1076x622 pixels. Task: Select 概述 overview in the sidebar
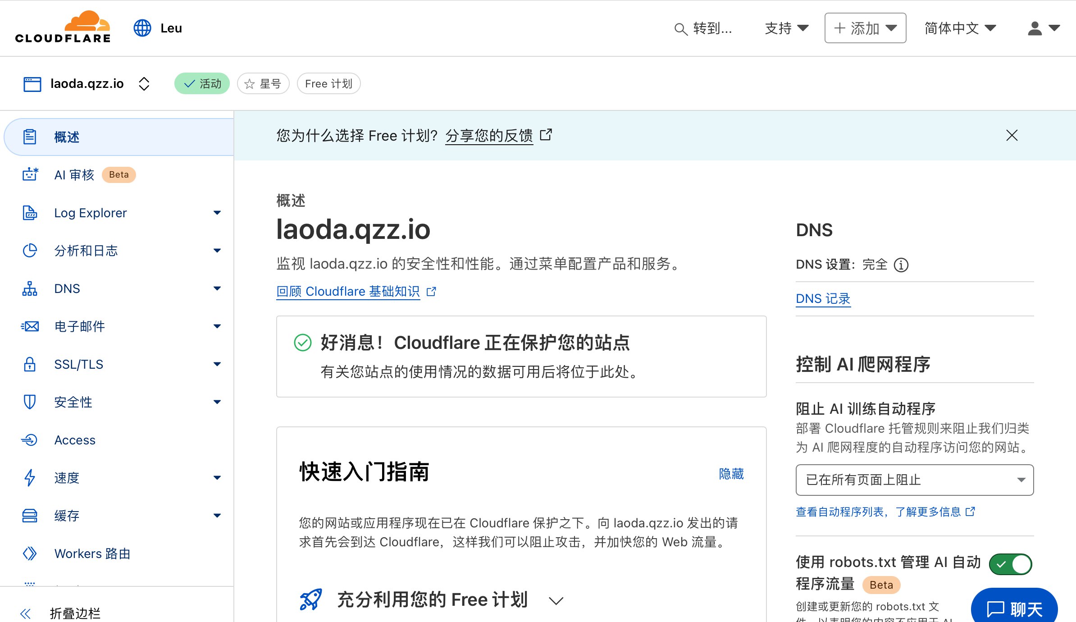[119, 137]
